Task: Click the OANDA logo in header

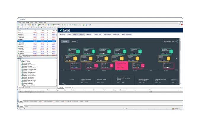Action: 65,30
